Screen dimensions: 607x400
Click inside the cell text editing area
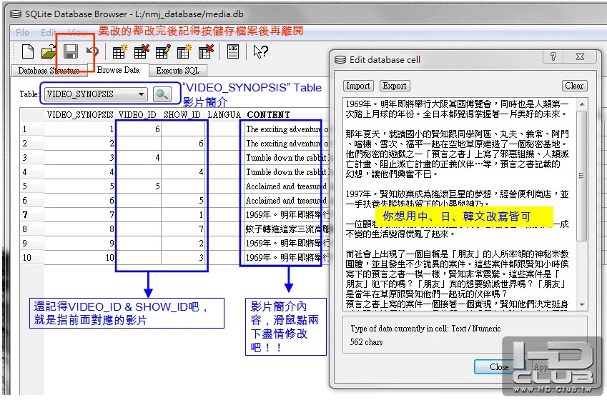click(460, 204)
